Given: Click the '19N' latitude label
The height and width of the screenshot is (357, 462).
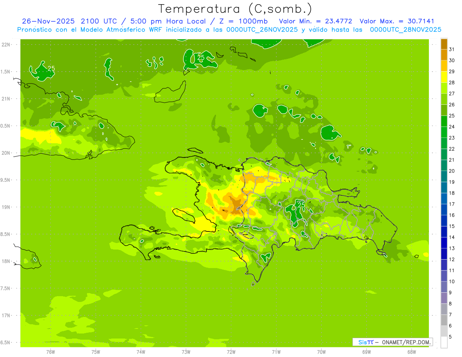Looking at the screenshot, I should tap(7, 207).
